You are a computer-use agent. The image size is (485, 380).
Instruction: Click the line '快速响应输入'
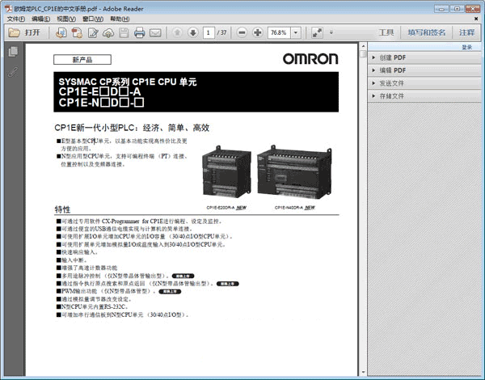[78, 252]
